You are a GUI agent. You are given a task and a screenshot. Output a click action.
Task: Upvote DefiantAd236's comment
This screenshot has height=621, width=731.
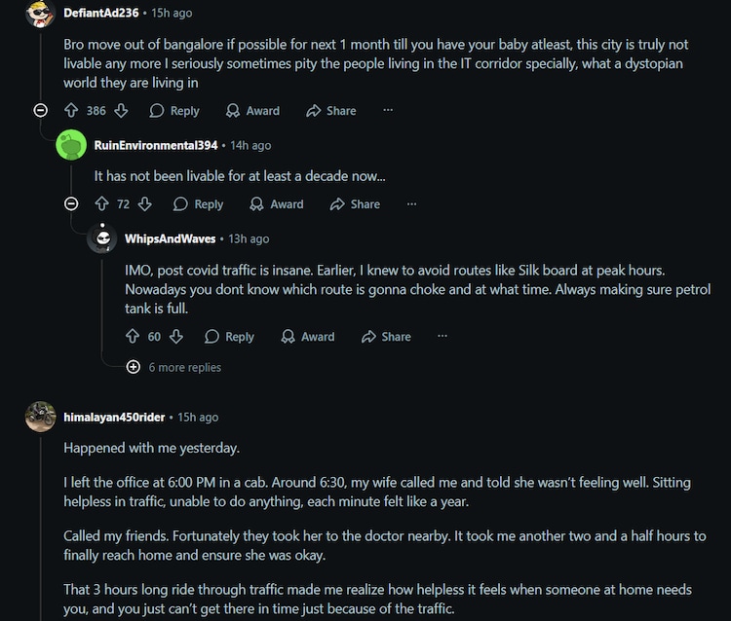[71, 111]
